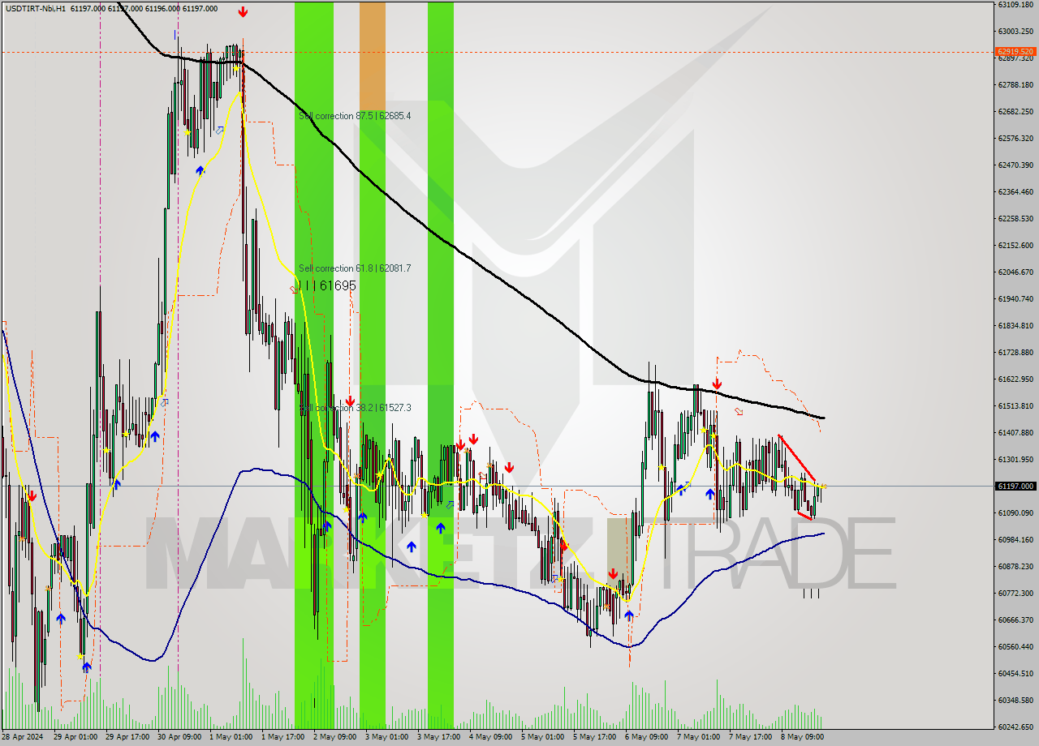This screenshot has width=1039, height=746.
Task: Click the '3 May 17:00' time axis label
Action: (438, 737)
